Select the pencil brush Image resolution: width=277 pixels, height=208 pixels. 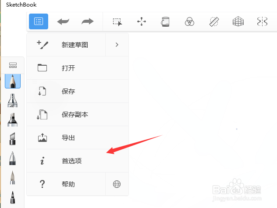[x=13, y=81]
